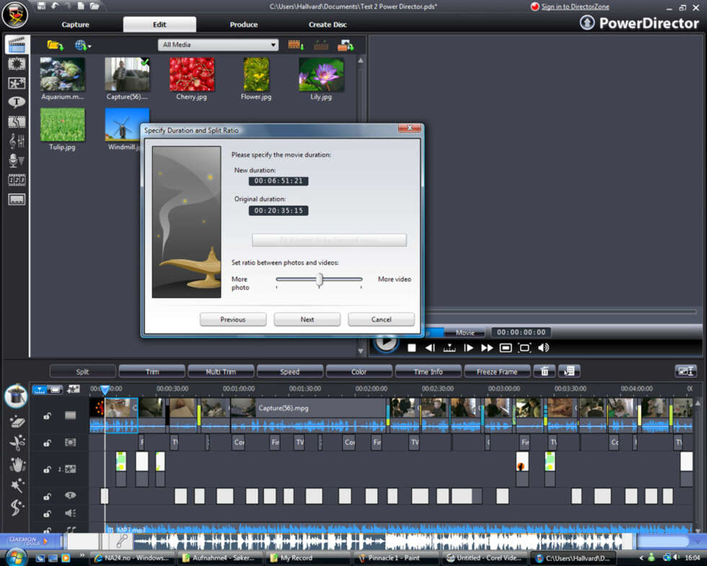The image size is (707, 566).
Task: Click the Stop playback button
Action: [x=412, y=347]
